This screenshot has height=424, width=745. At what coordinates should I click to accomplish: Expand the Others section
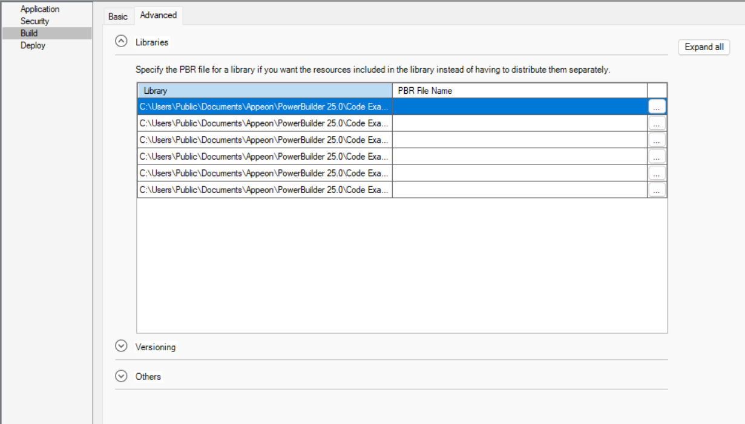(122, 376)
